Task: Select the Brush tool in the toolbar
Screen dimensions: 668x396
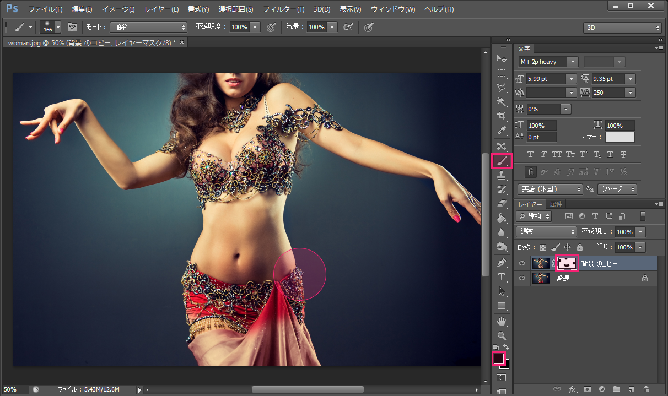Action: (502, 161)
